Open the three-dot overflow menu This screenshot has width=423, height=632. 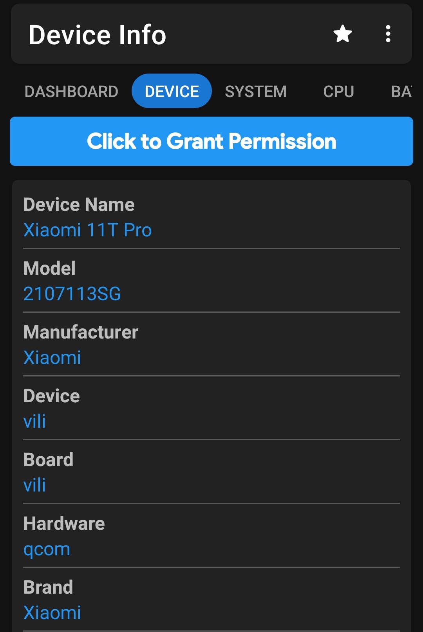[388, 34]
